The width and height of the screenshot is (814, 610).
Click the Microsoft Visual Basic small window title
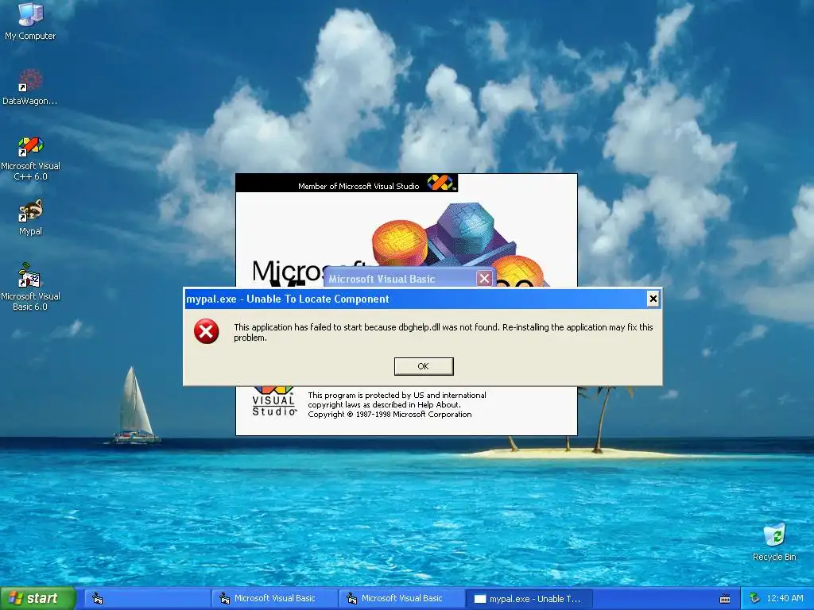[x=382, y=279]
